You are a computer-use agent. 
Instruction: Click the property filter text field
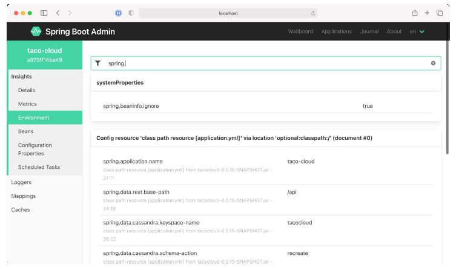coord(266,63)
